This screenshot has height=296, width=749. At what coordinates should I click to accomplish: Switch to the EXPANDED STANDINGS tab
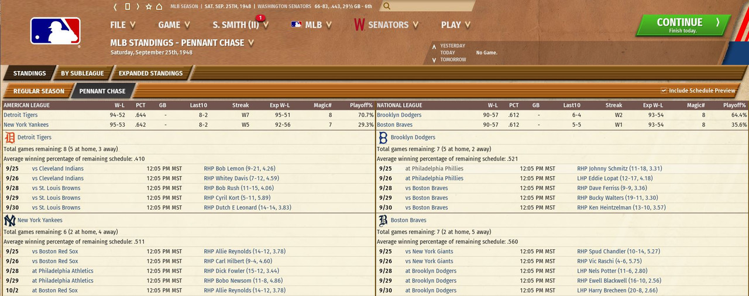(x=150, y=73)
